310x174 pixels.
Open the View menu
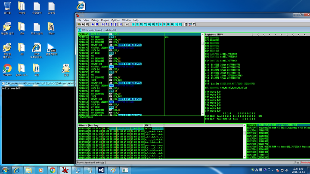[x=86, y=20]
